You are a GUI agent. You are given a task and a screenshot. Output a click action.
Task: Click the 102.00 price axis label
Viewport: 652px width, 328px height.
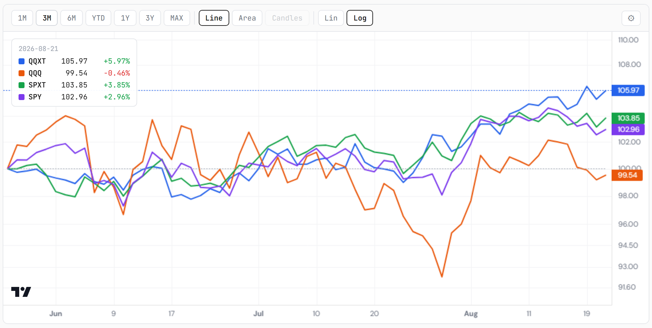click(629, 142)
